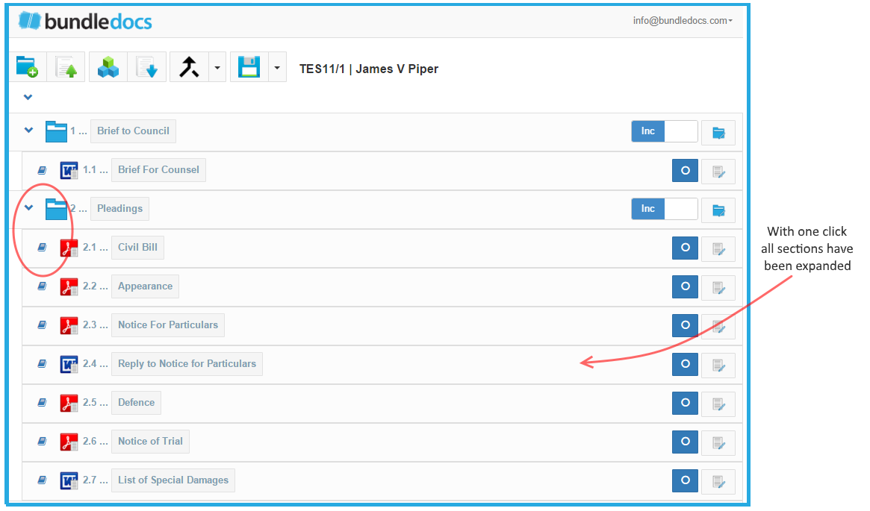Click the Notice For Particulars document name
Image resolution: width=870 pixels, height=511 pixels.
pyautogui.click(x=168, y=325)
